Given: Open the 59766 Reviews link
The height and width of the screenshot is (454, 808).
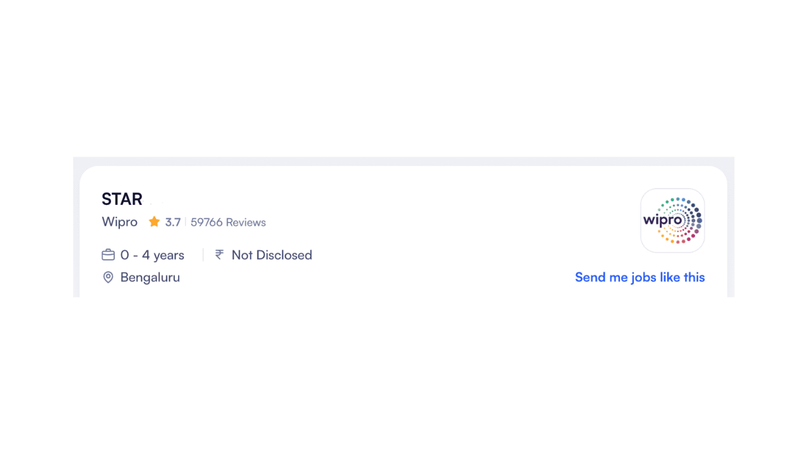Looking at the screenshot, I should point(228,222).
